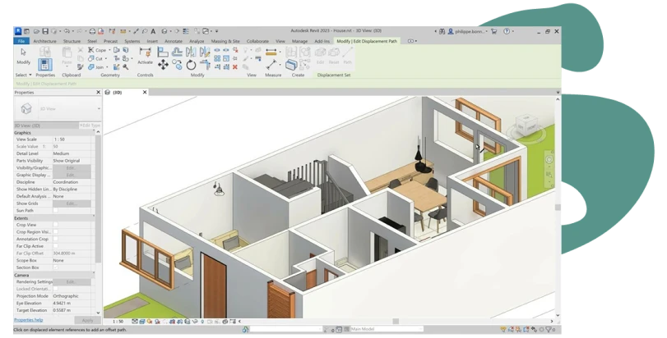
Task: Click the Aligned Dimension measure icon
Action: 271,53
